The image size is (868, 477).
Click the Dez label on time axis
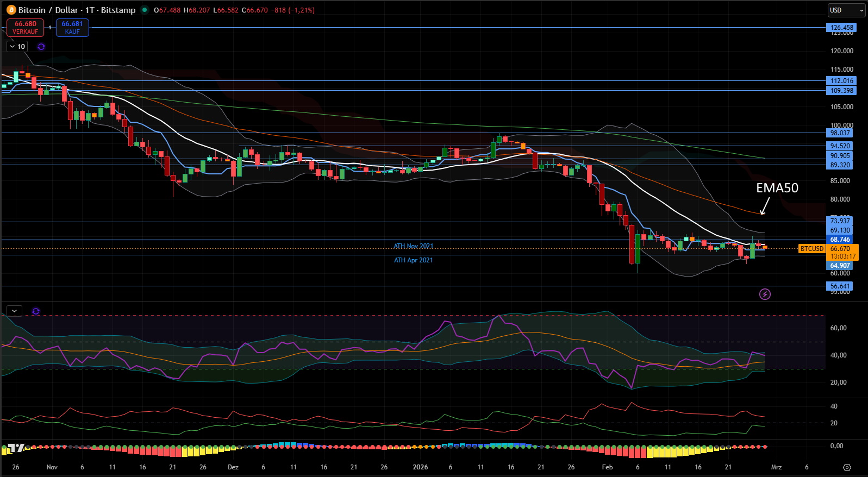(x=233, y=467)
